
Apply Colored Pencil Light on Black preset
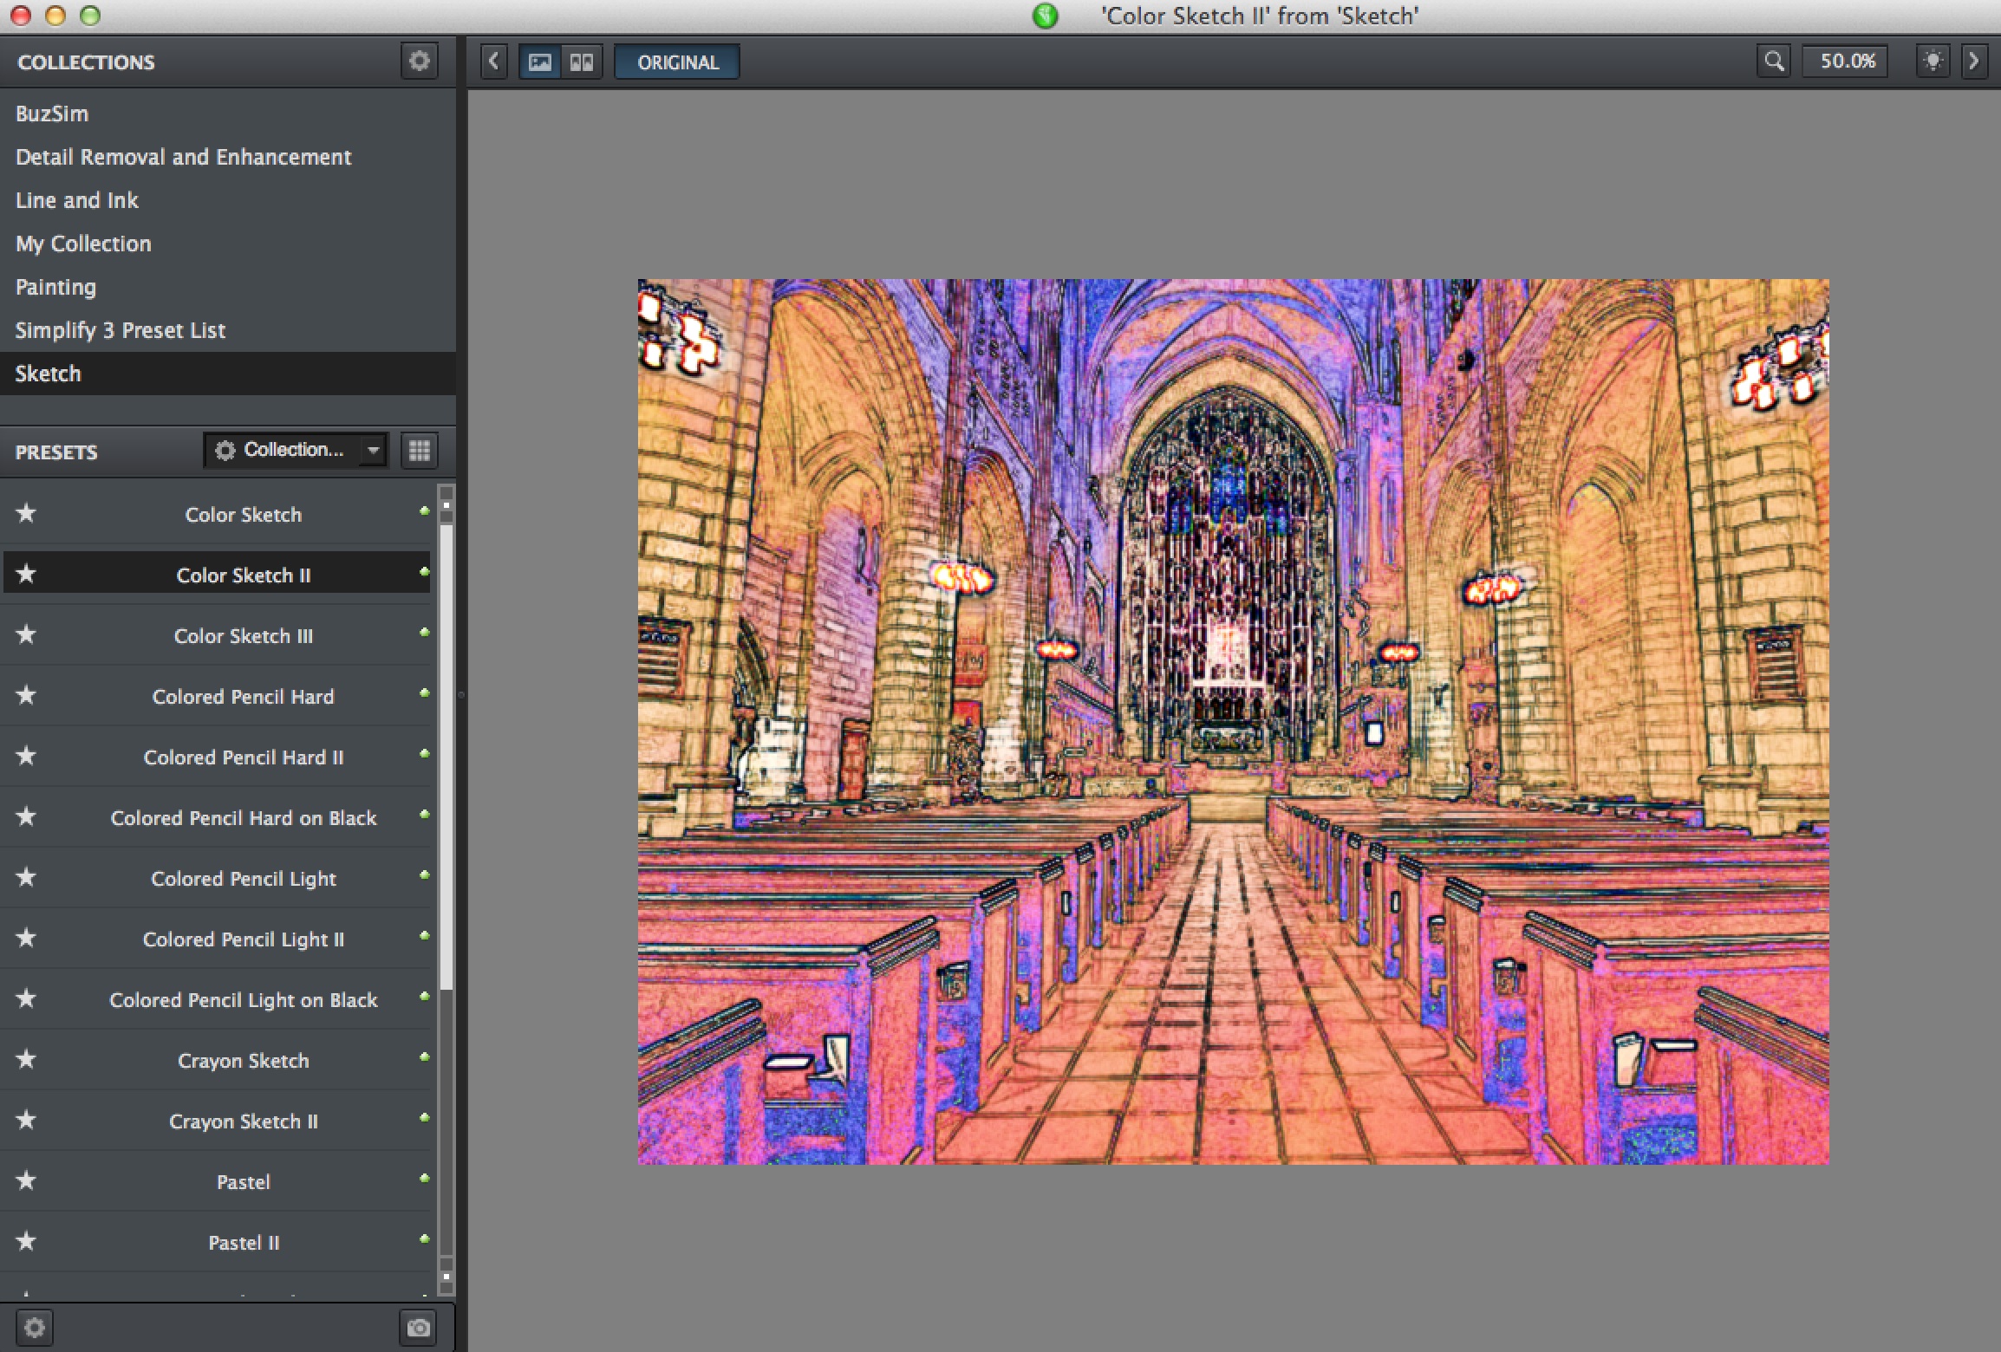coord(217,999)
